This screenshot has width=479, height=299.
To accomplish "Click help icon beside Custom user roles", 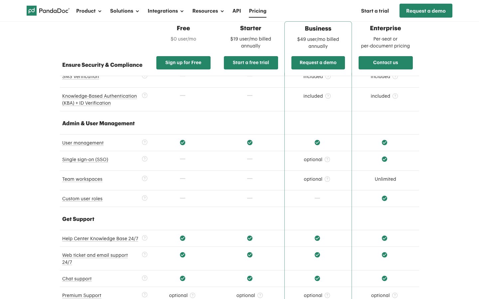I will (145, 198).
